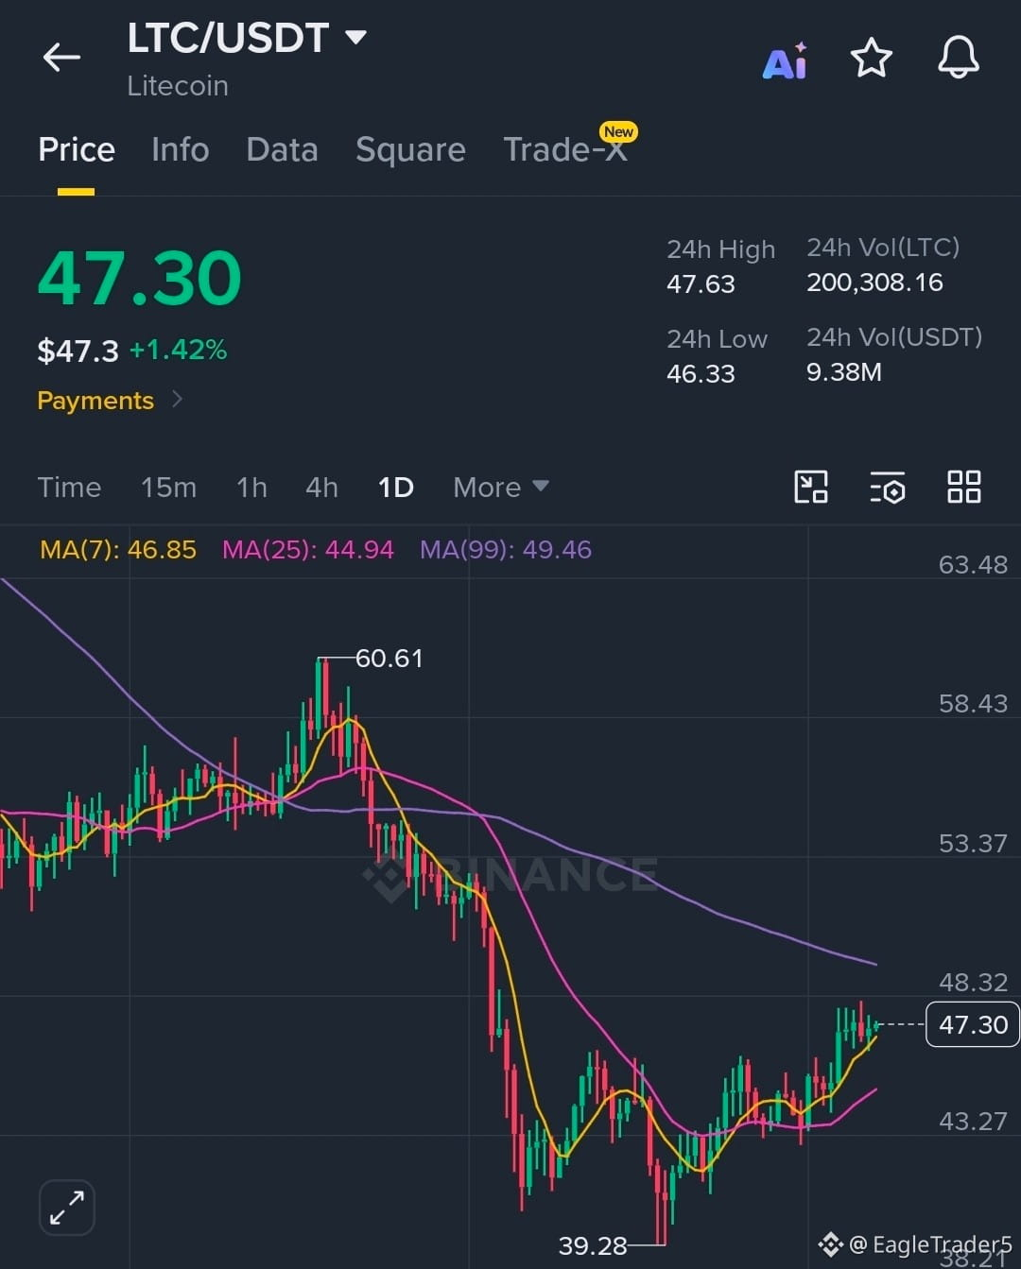This screenshot has height=1269, width=1021.
Task: Switch to the Data tab
Action: (282, 149)
